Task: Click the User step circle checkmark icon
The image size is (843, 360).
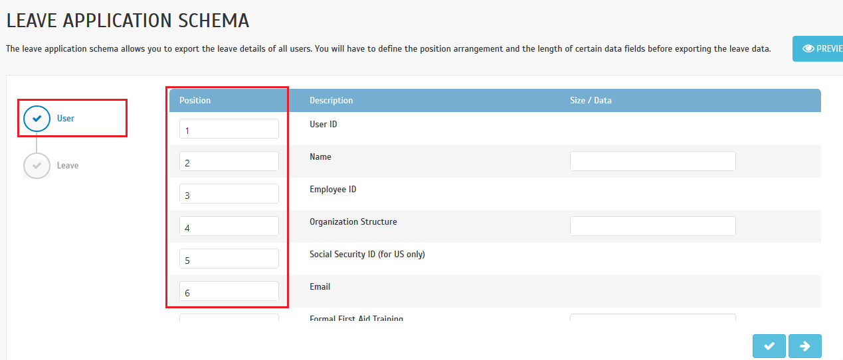Action: point(37,118)
